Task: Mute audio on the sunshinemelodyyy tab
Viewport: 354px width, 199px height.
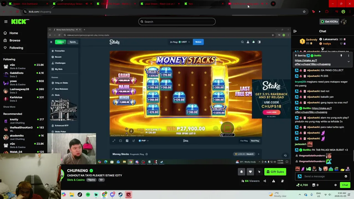Action: pyautogui.click(x=87, y=4)
